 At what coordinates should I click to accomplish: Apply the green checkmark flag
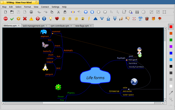[x=12, y=19]
